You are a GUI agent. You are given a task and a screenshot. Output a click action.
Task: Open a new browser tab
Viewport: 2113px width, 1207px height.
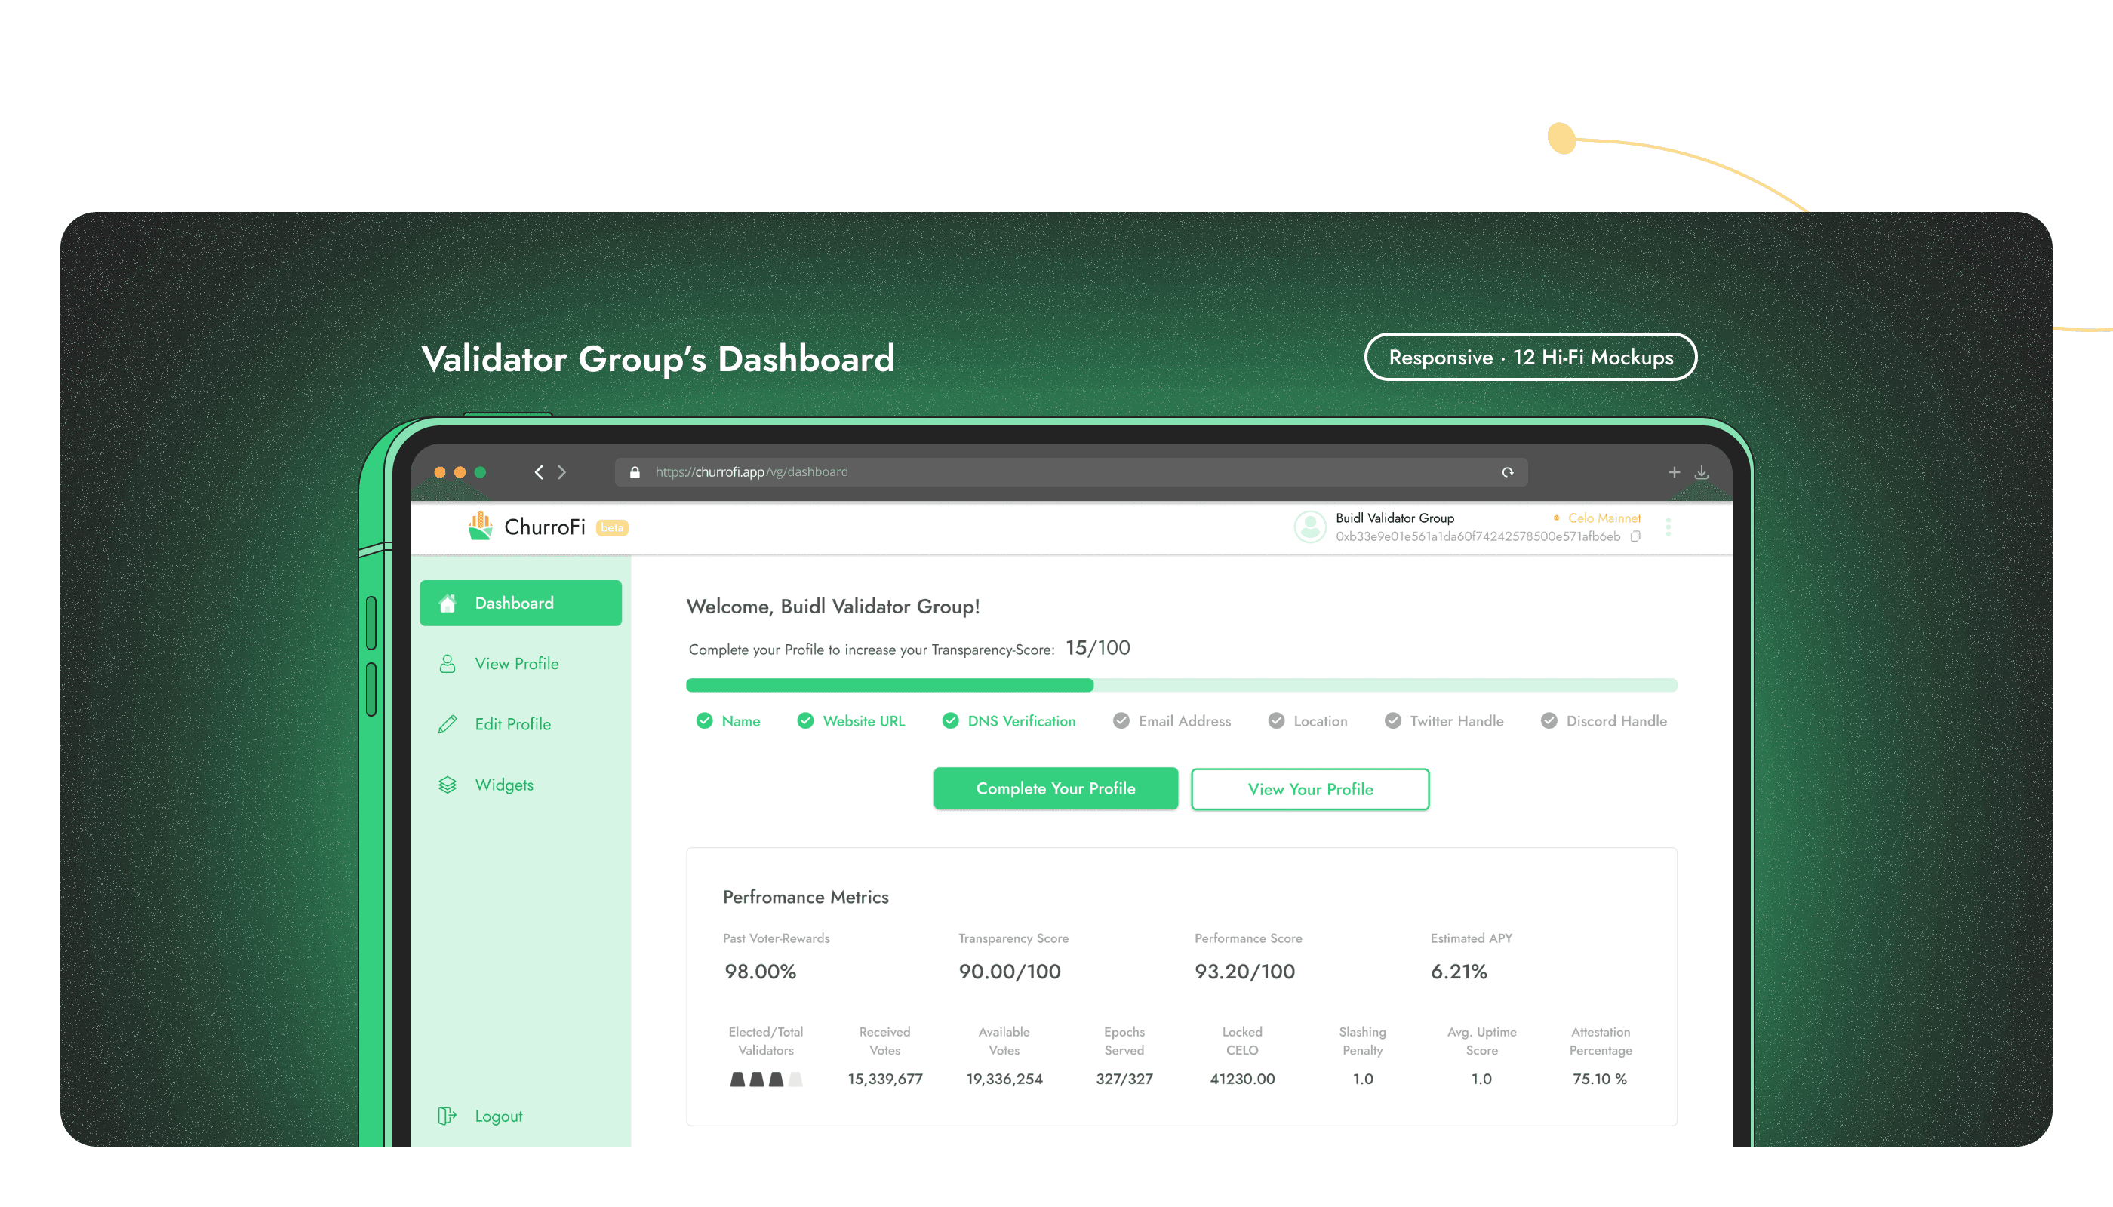click(1675, 471)
